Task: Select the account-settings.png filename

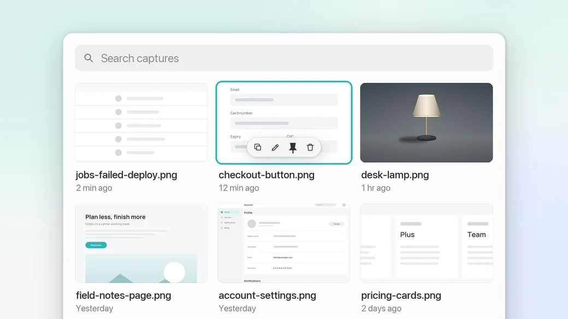Action: coord(267,296)
